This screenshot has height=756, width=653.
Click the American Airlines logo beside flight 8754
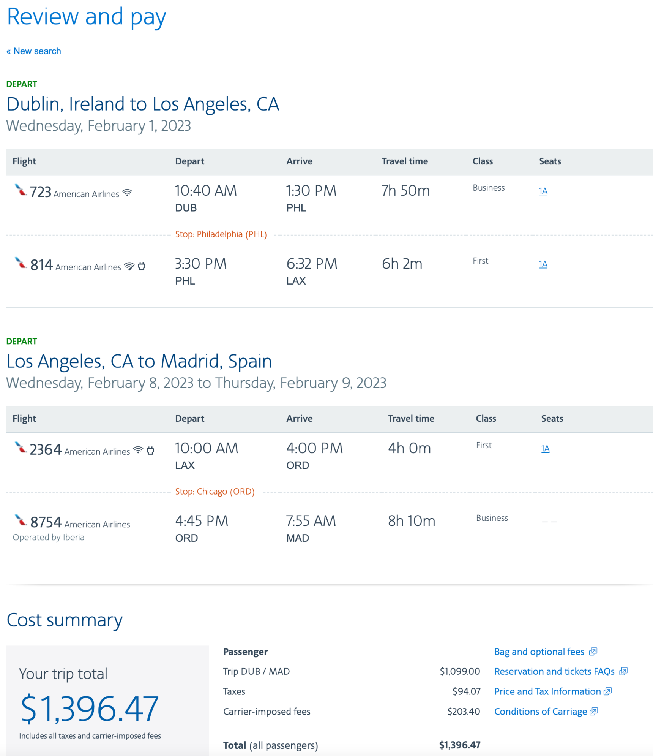(x=21, y=520)
